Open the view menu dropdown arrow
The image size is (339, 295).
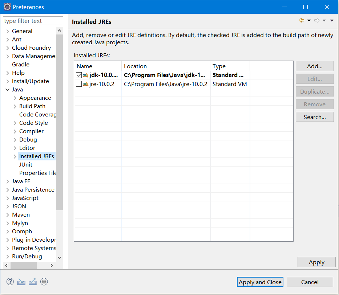pos(332,21)
